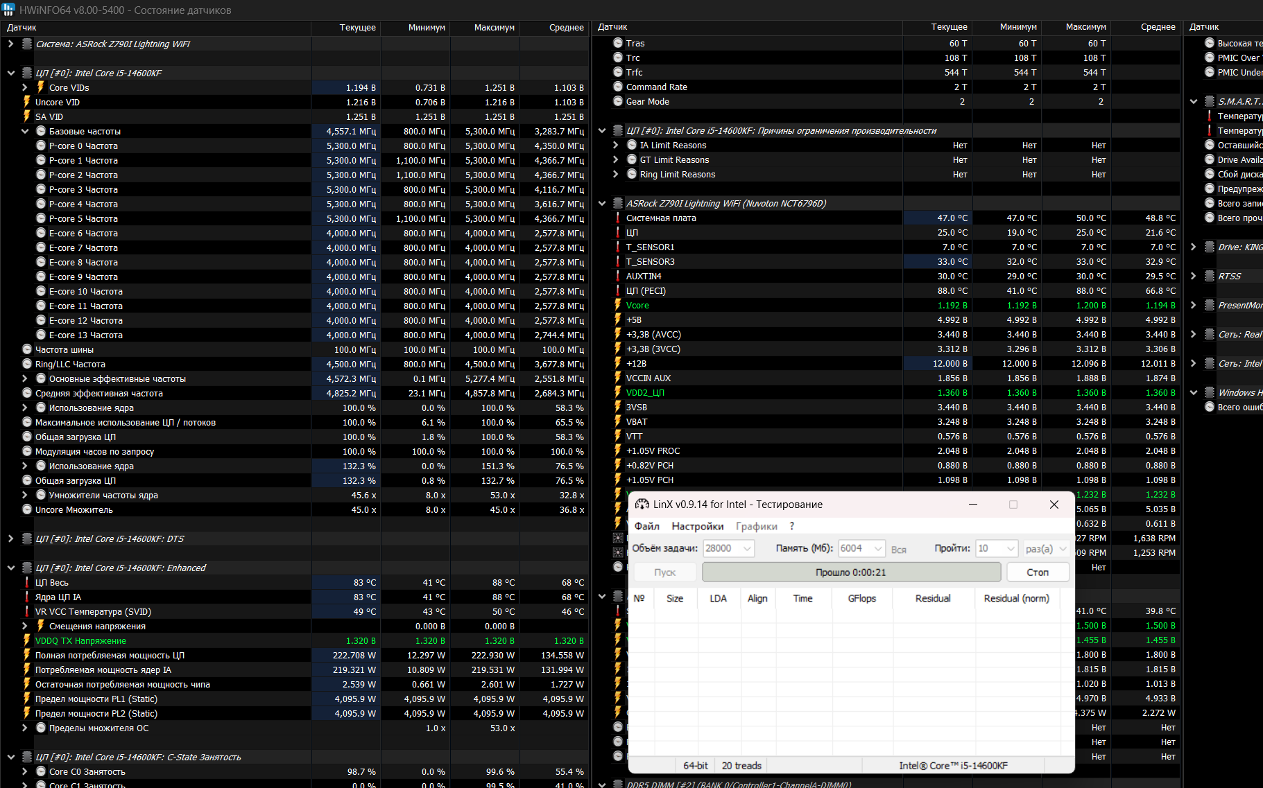Click the Прошло 0:00:21 progress bar

(851, 572)
